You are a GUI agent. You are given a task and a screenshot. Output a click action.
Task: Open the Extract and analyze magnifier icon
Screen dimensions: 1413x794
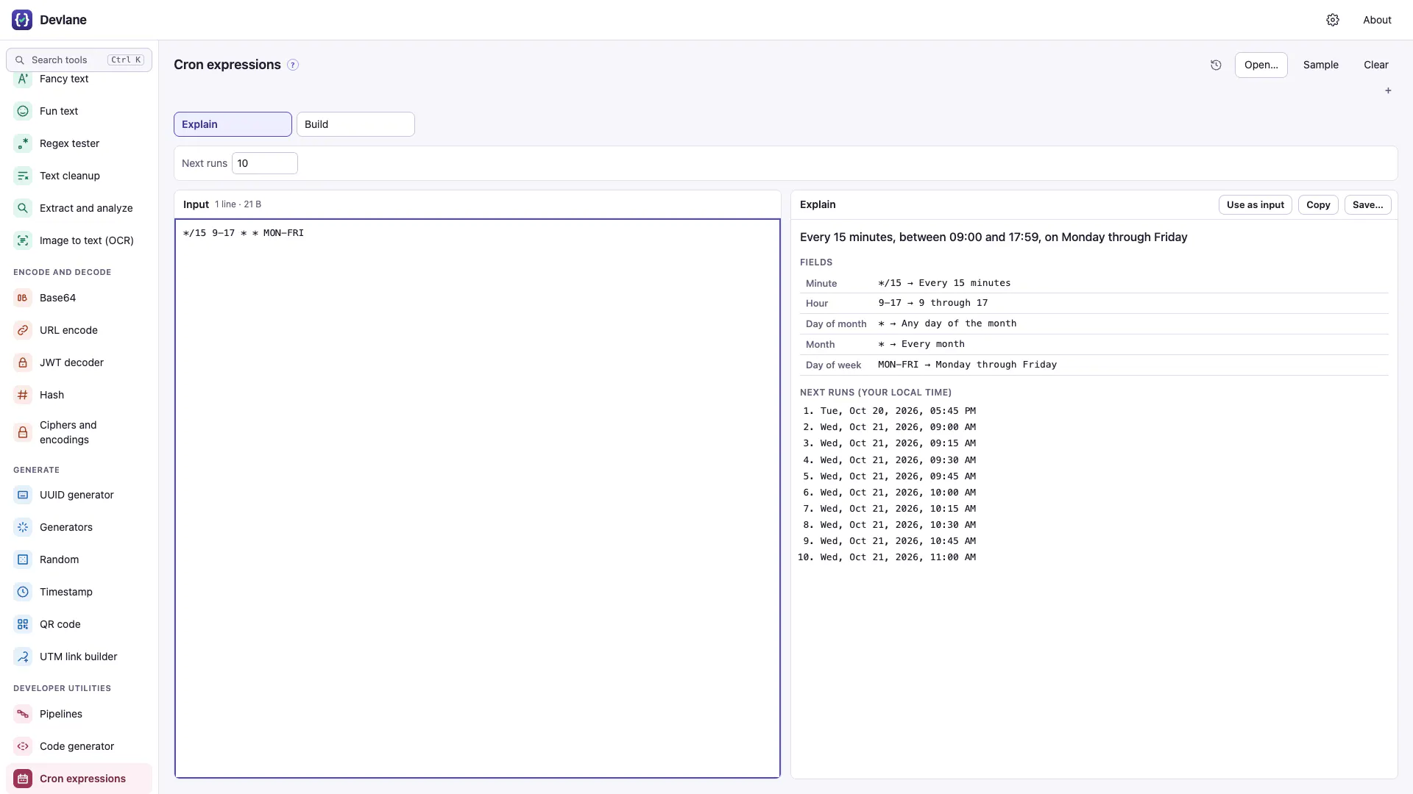tap(23, 208)
